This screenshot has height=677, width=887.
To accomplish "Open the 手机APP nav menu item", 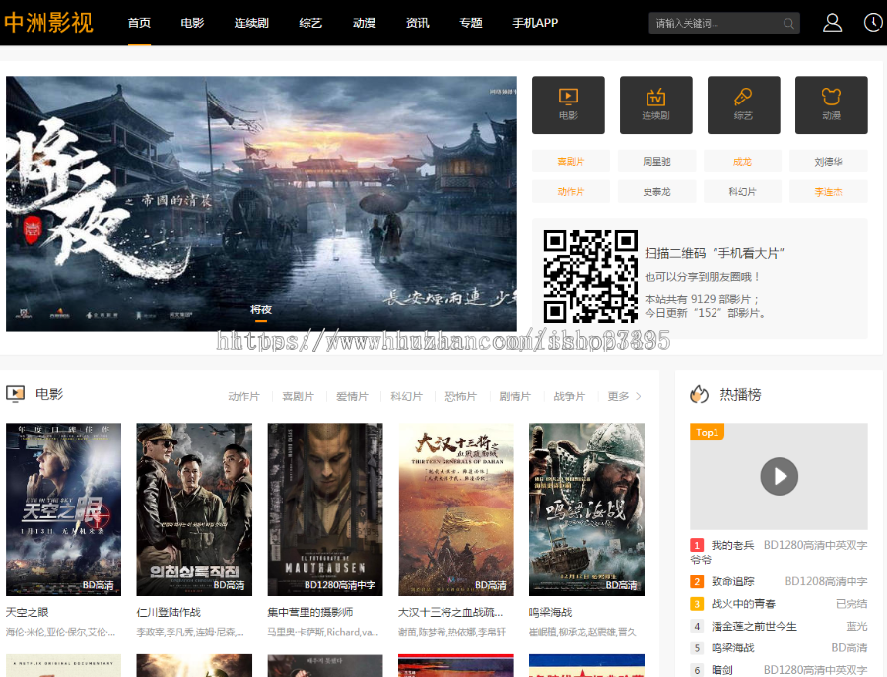I will [535, 23].
